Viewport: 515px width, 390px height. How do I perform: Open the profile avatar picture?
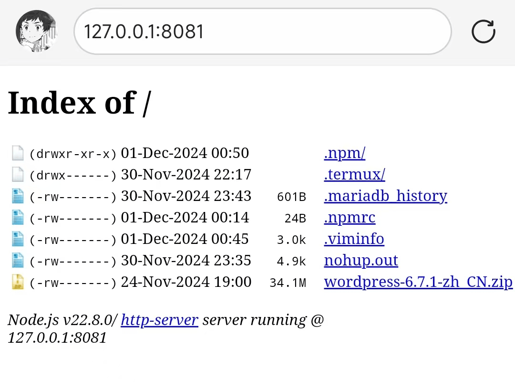(x=37, y=32)
